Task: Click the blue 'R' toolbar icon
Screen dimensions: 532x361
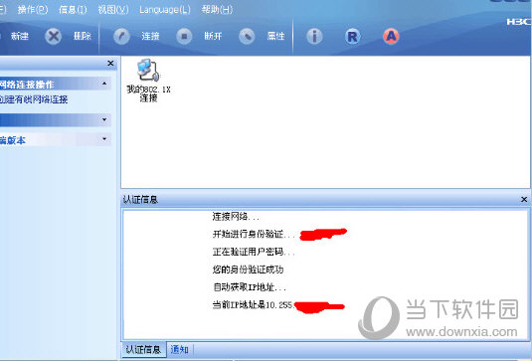Action: click(353, 36)
